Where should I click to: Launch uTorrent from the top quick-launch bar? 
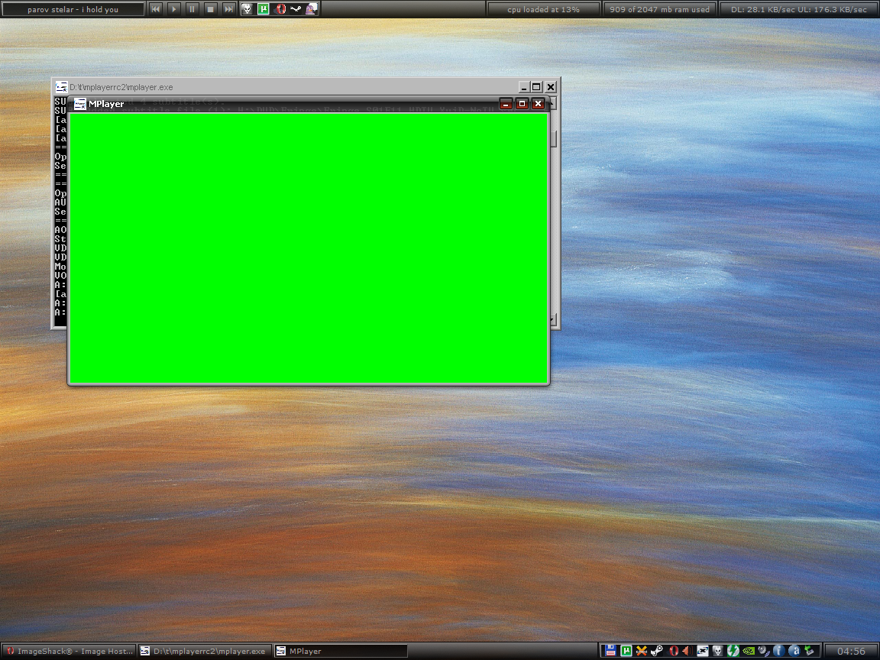pos(264,9)
